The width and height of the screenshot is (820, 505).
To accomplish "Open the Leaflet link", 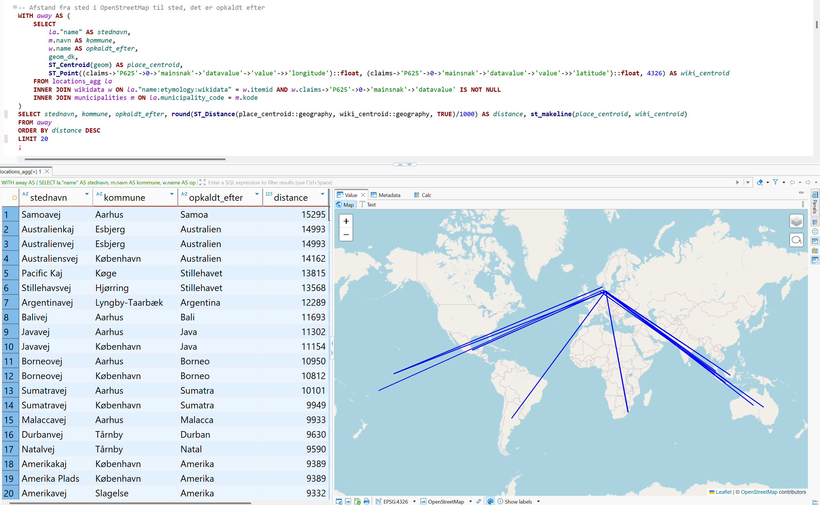I will pos(723,492).
